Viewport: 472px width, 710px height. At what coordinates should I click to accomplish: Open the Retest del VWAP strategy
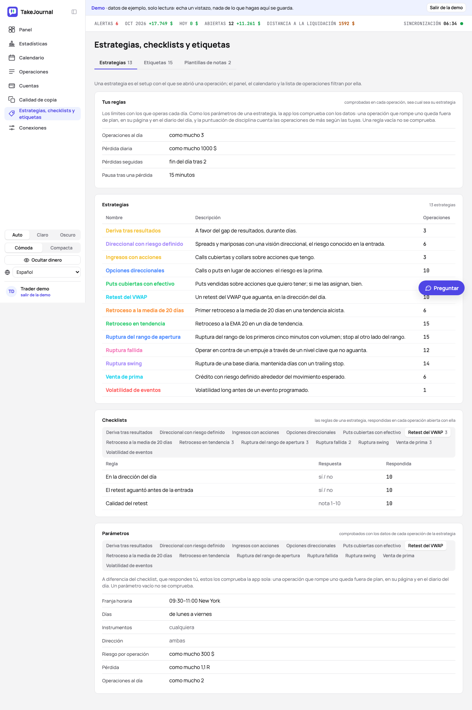click(x=126, y=297)
